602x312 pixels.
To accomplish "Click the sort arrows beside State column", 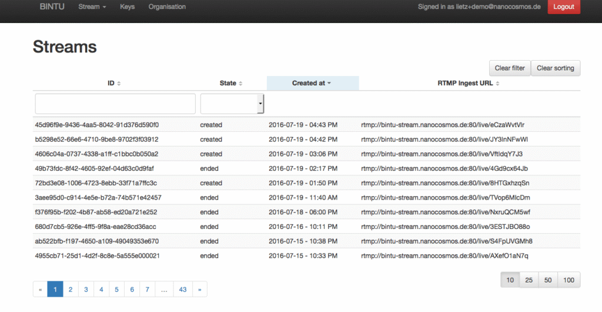I will tap(240, 84).
